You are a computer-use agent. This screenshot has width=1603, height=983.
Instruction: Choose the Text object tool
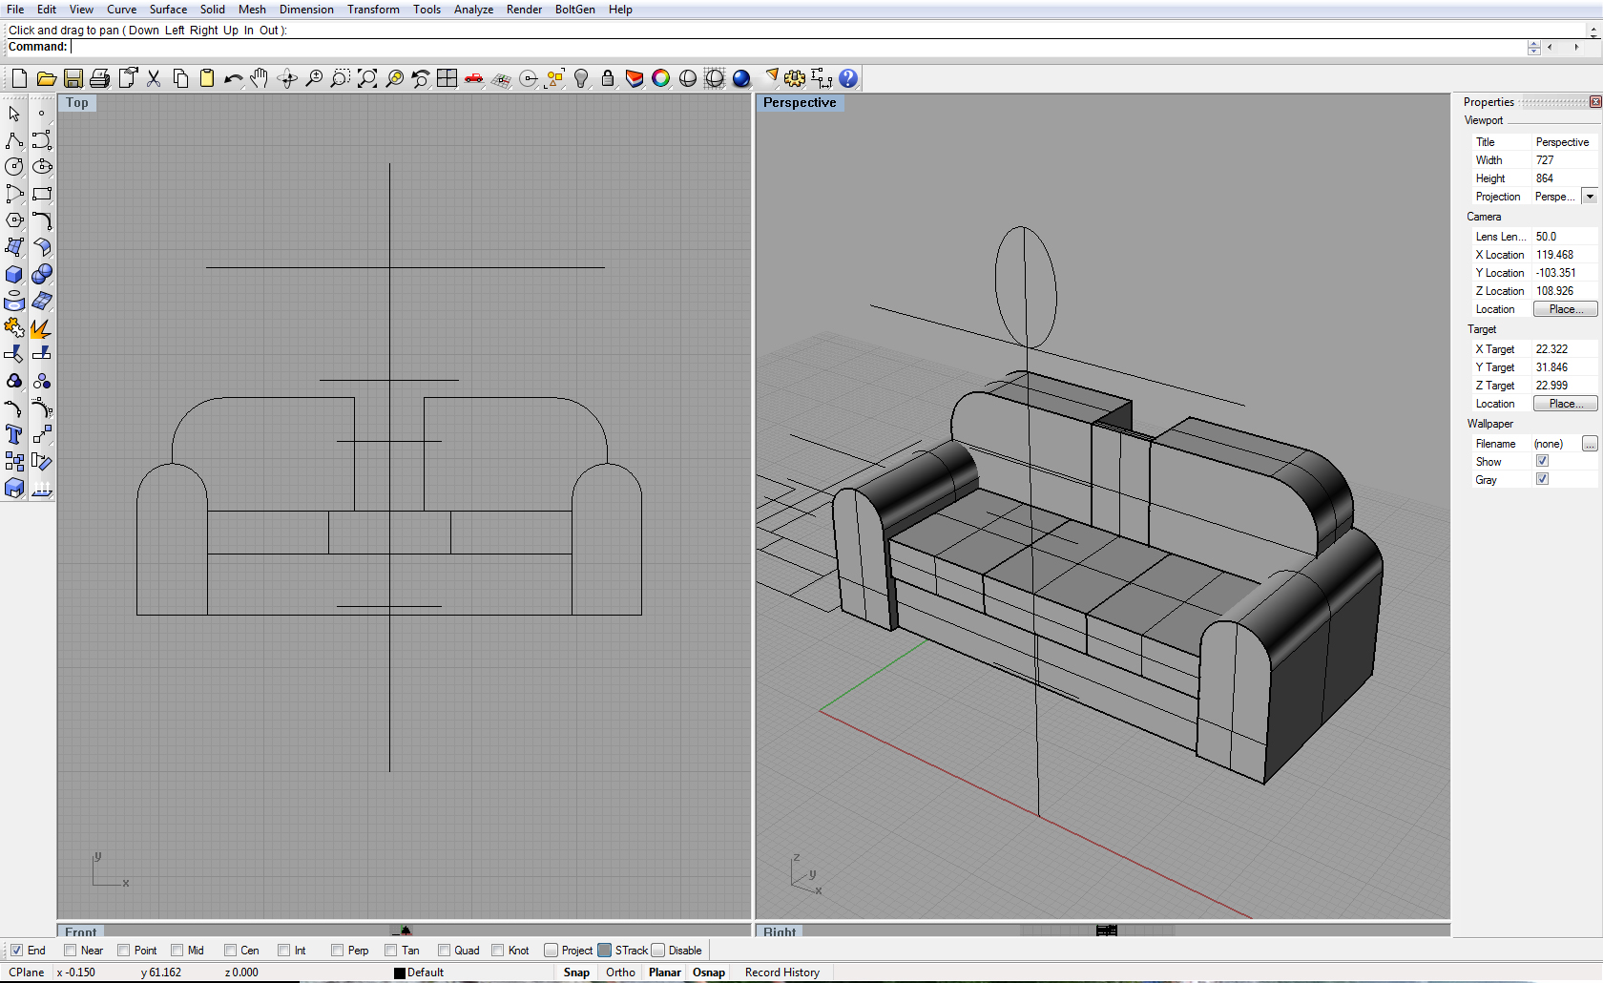pyautogui.click(x=14, y=435)
